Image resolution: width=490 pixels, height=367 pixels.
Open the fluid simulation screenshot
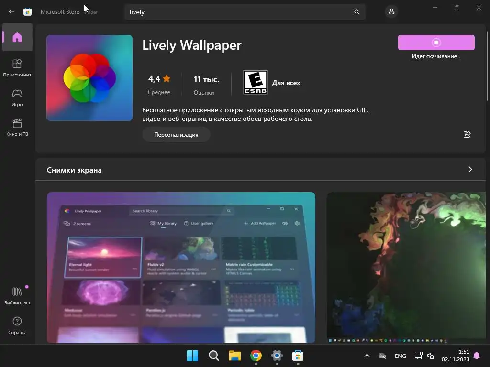pyautogui.click(x=406, y=268)
